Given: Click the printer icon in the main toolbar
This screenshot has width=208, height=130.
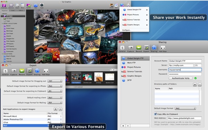Looking at the screenshot, I should (x=128, y=5).
